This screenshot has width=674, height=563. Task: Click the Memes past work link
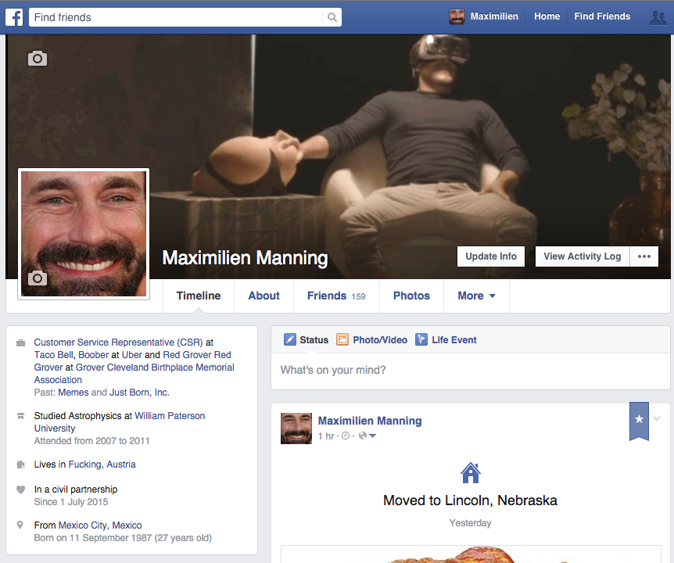pyautogui.click(x=73, y=393)
